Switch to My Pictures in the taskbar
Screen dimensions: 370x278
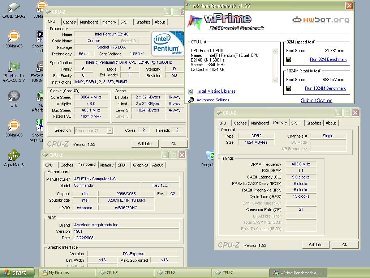[67, 273]
